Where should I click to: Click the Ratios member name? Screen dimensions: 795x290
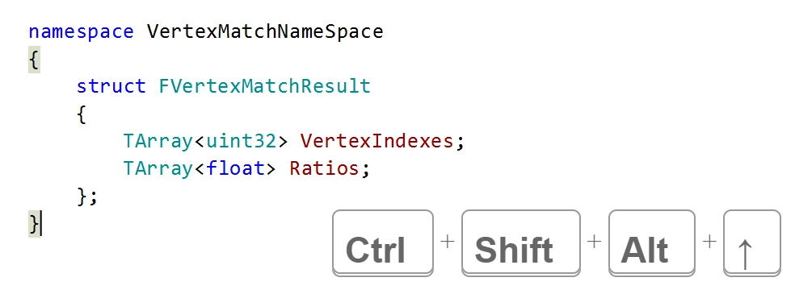click(324, 168)
